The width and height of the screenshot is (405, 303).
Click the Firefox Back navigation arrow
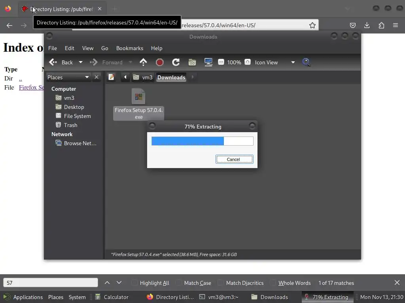click(x=9, y=25)
